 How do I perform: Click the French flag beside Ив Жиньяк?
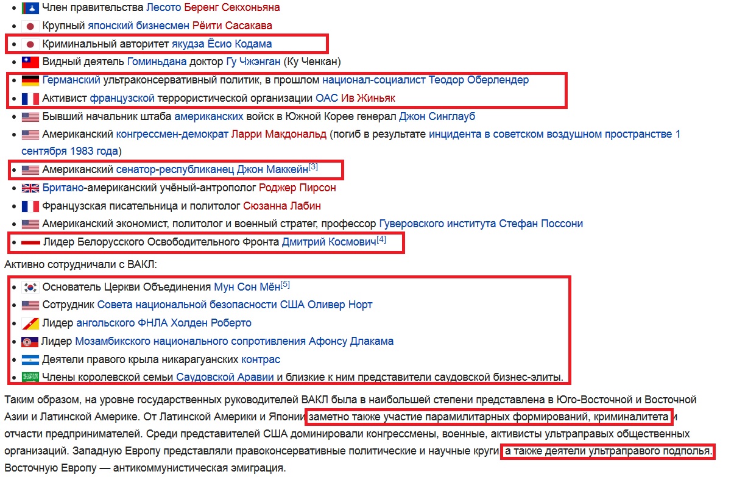pos(30,98)
